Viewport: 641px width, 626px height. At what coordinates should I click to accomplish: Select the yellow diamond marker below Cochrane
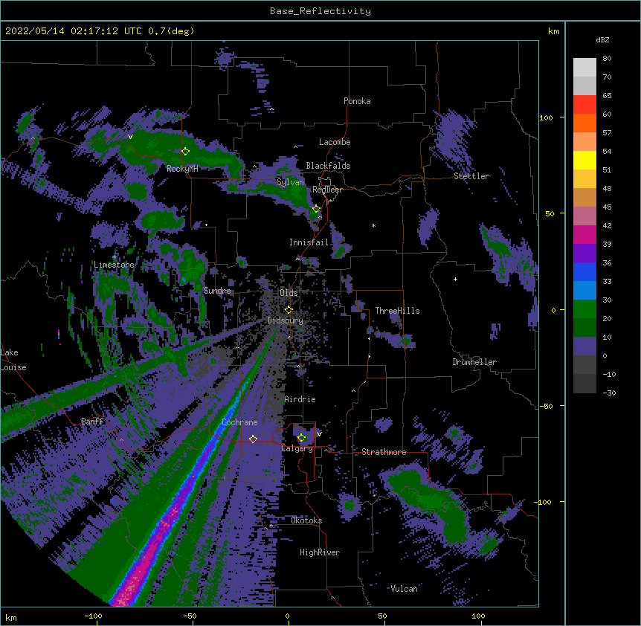pyautogui.click(x=253, y=439)
